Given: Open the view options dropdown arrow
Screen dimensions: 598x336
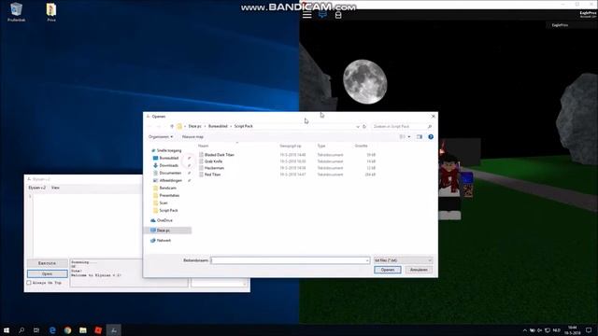Looking at the screenshot, I should coord(409,137).
